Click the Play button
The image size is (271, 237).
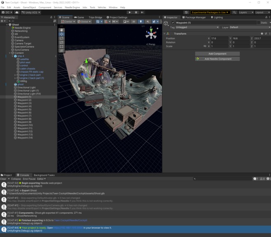129,12
